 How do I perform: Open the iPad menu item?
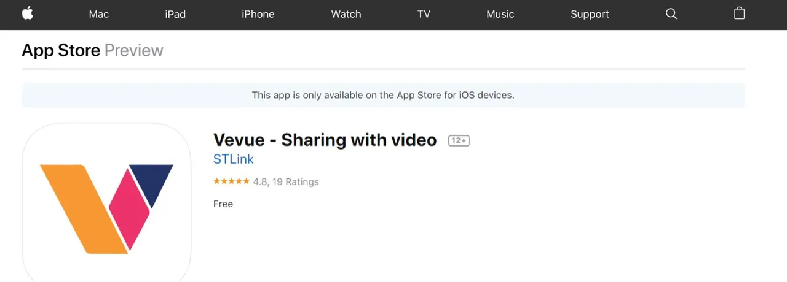(175, 14)
